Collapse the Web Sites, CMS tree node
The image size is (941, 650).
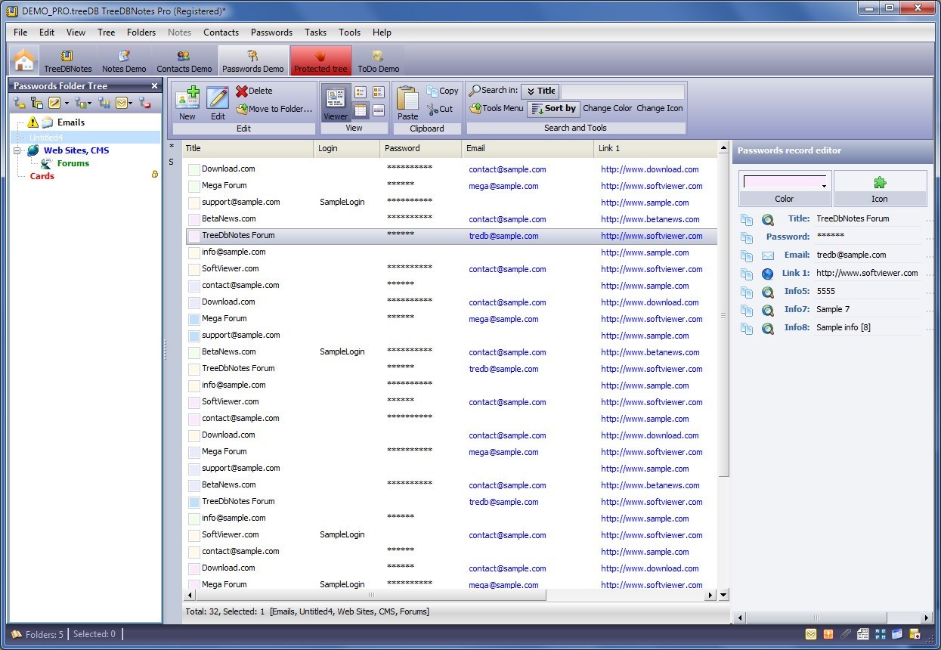tap(17, 150)
